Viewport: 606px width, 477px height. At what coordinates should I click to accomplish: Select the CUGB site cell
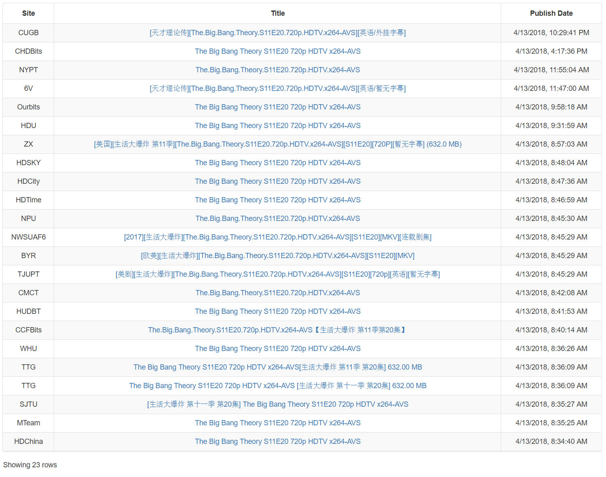[x=28, y=33]
